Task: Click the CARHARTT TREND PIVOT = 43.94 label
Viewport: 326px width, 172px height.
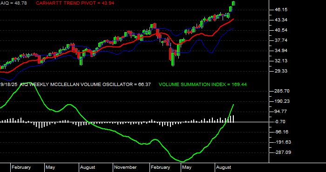Action: [x=75, y=3]
